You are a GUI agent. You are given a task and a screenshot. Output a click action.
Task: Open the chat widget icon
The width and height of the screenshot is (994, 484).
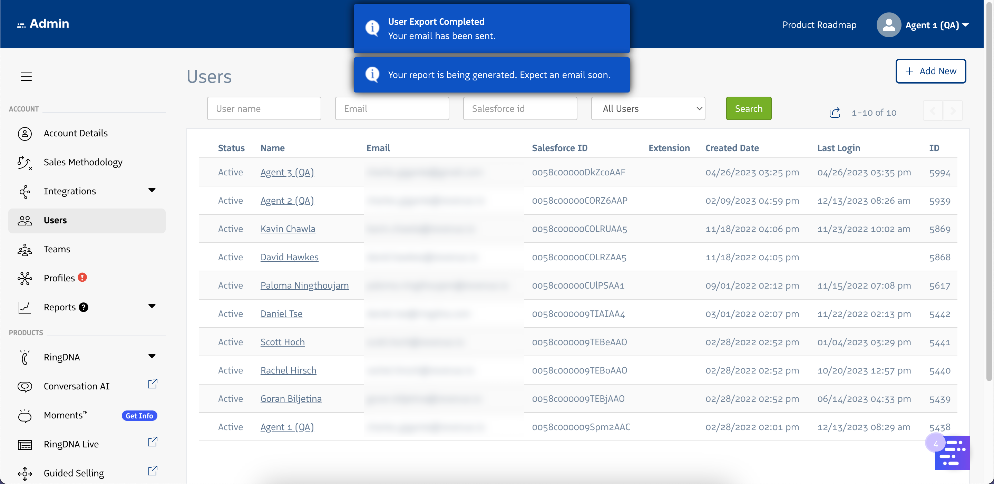point(952,453)
